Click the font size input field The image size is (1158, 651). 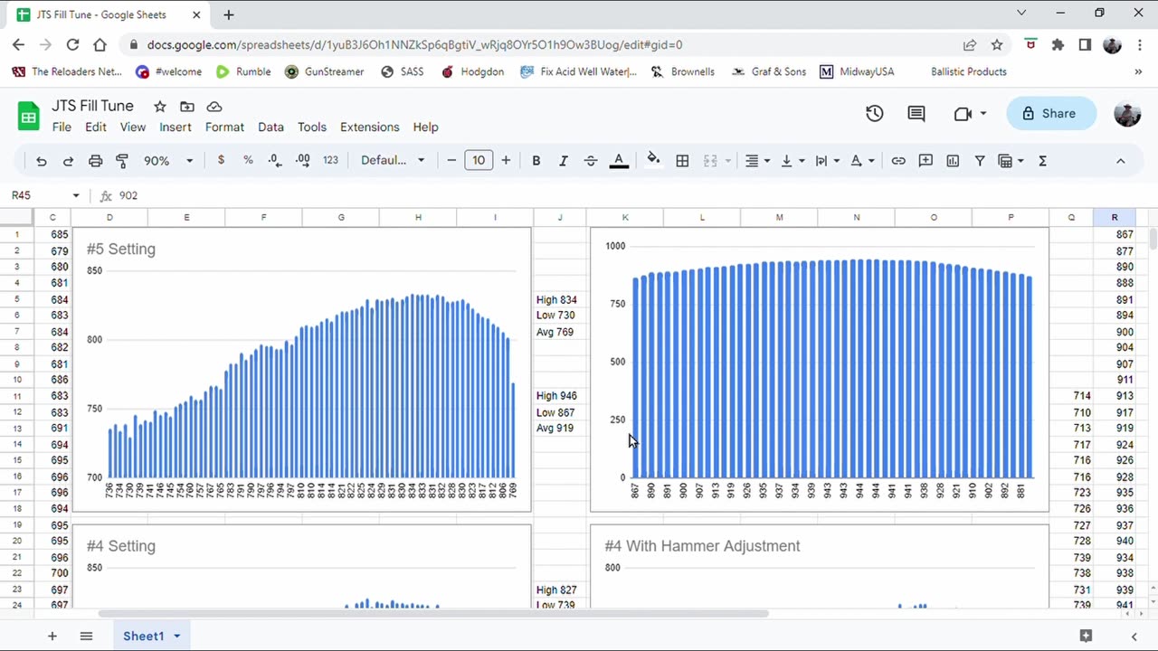pos(478,161)
